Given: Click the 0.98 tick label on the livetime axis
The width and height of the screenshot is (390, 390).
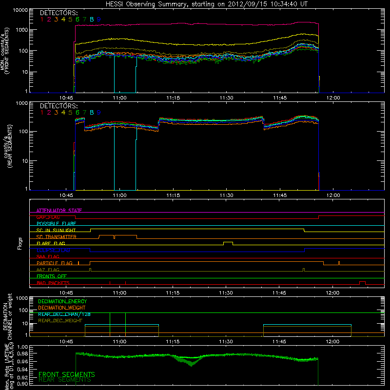Looking at the screenshot, I should point(23,353).
